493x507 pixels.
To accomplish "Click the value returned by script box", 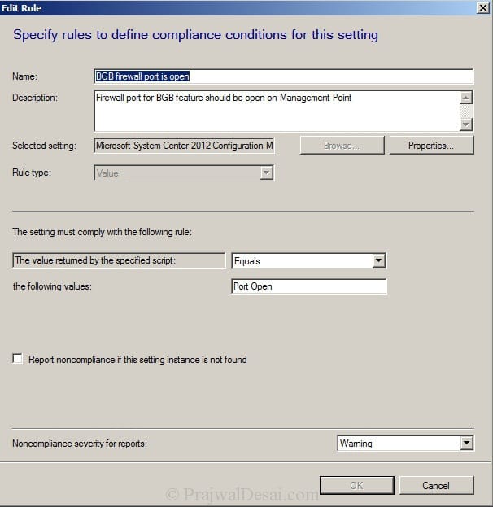I will 119,260.
